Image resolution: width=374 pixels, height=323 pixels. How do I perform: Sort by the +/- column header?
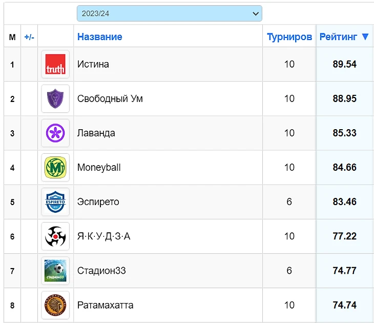[x=29, y=37]
